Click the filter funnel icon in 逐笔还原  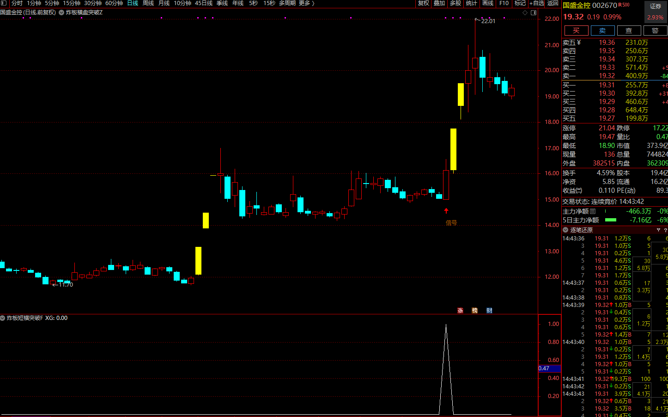tap(658, 230)
